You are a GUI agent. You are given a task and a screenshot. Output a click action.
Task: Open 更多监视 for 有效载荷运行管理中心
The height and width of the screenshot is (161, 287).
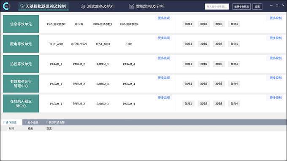[164, 78]
